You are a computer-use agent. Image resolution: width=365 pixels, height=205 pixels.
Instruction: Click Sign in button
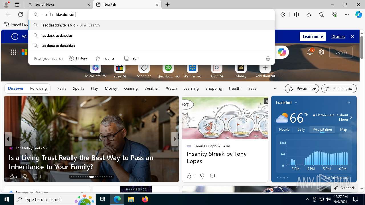click(x=341, y=52)
